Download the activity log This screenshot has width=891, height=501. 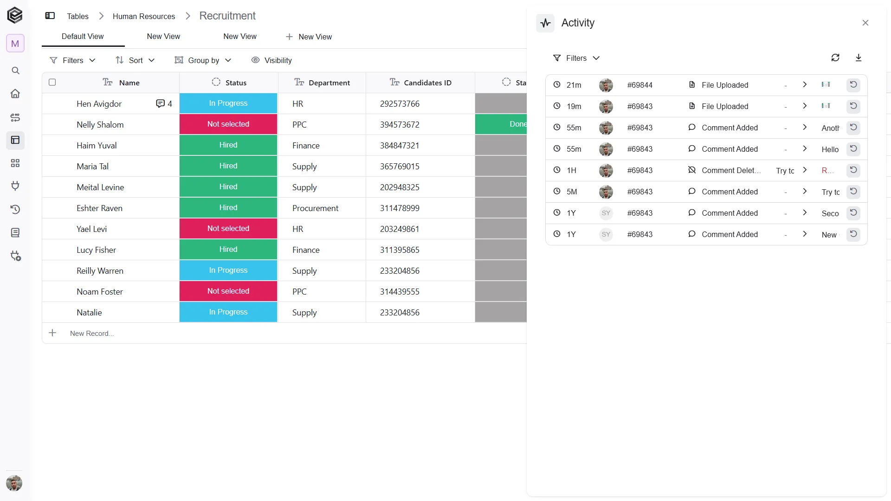point(859,58)
